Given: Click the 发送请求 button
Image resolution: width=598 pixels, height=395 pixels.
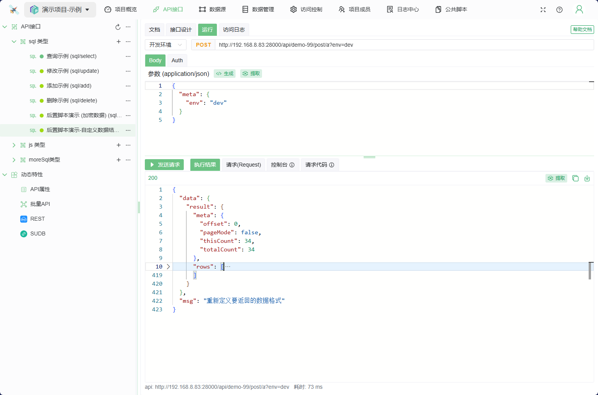Looking at the screenshot, I should [164, 165].
